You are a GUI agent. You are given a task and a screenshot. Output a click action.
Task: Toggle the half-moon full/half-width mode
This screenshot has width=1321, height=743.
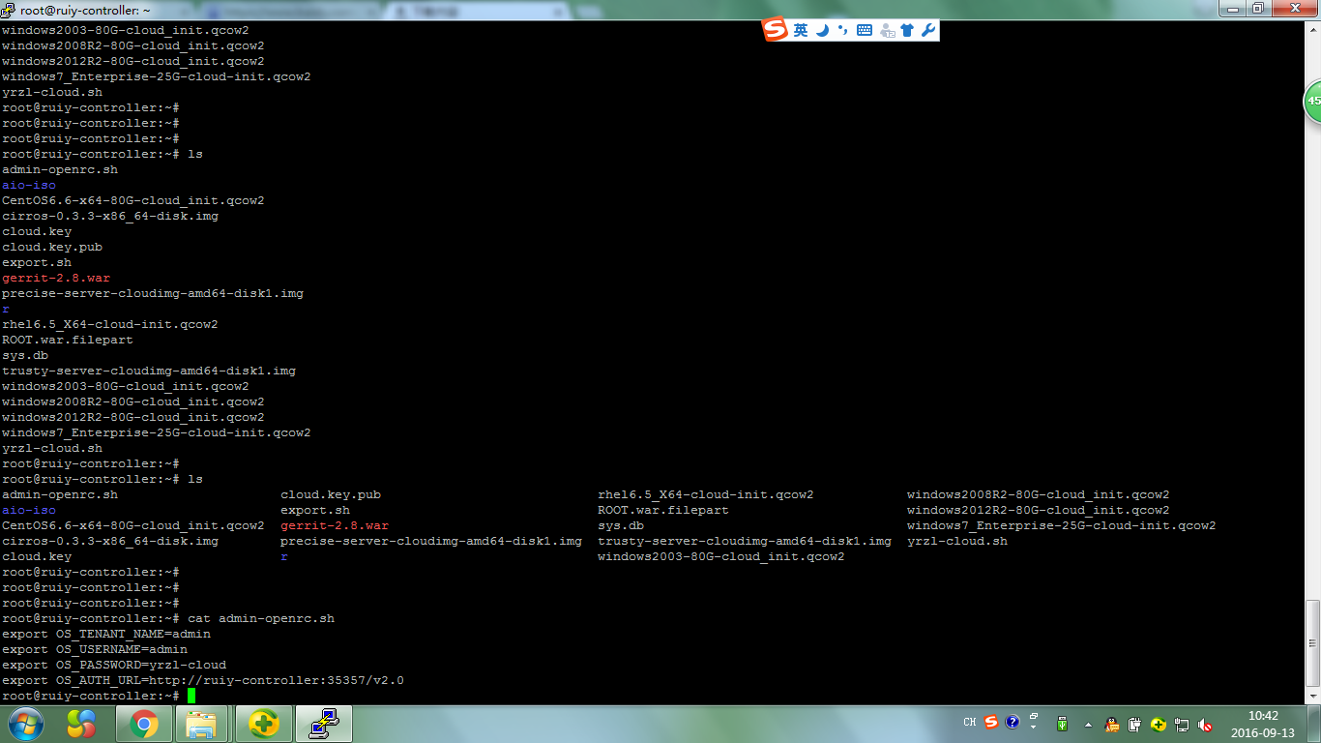822,30
